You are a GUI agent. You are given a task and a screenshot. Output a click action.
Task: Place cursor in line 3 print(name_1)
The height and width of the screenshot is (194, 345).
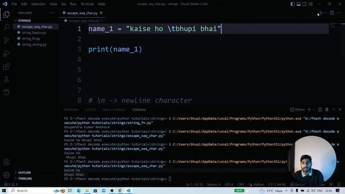point(115,49)
